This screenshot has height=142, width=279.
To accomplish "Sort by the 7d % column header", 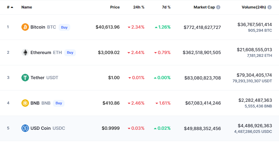I will [166, 7].
